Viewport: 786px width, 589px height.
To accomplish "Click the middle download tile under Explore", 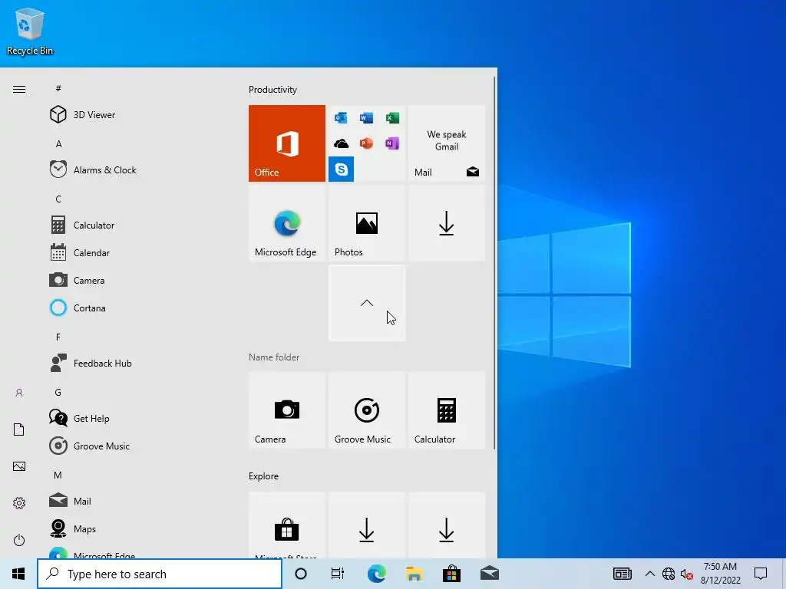I will coord(366,525).
